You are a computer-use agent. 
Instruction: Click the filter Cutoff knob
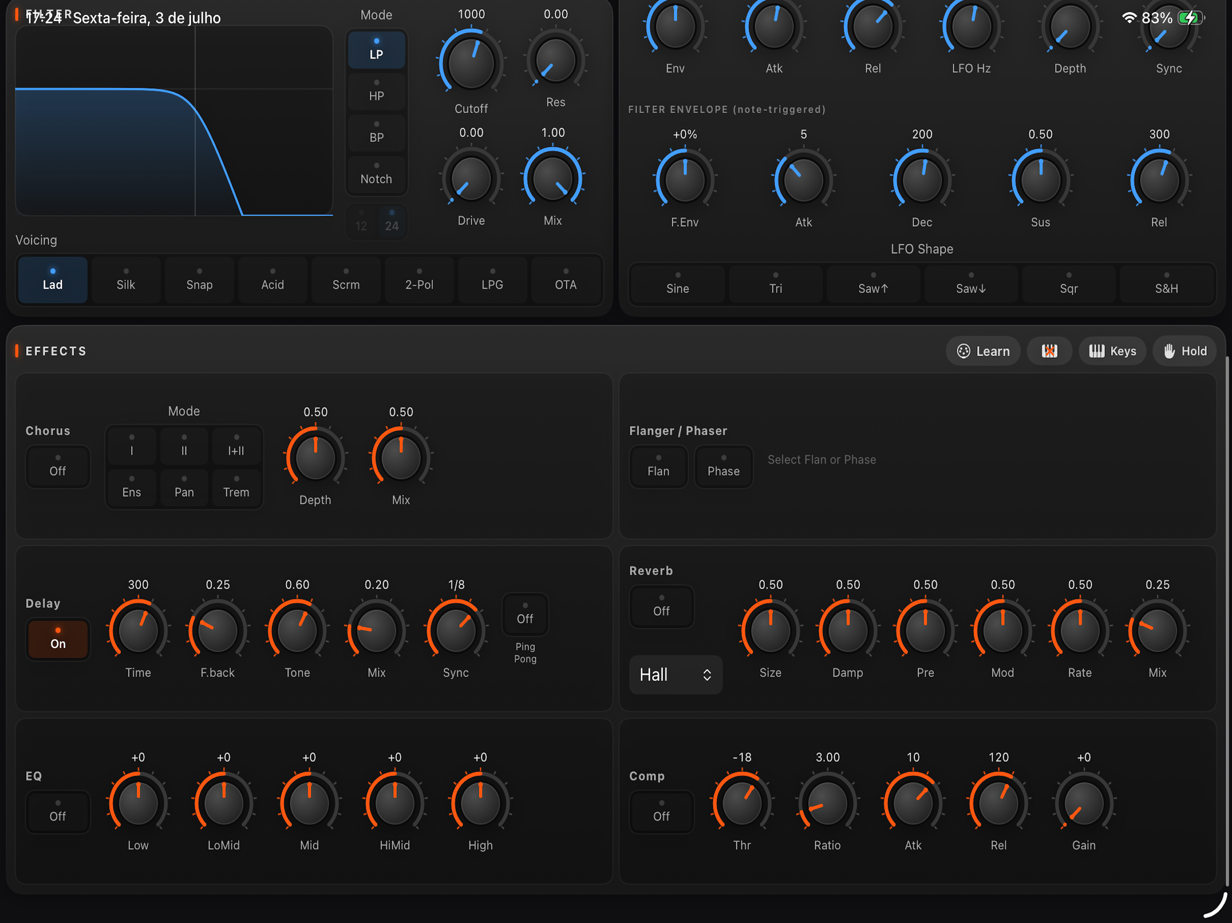(471, 63)
